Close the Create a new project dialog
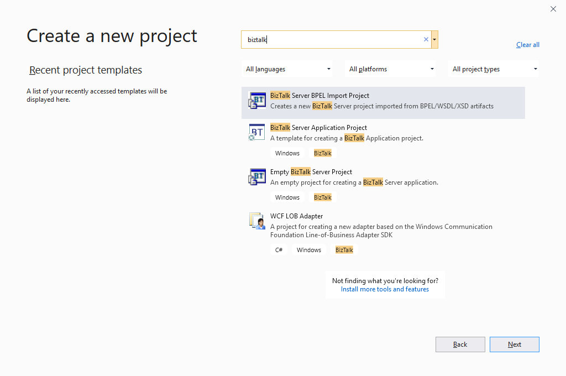 coord(553,9)
